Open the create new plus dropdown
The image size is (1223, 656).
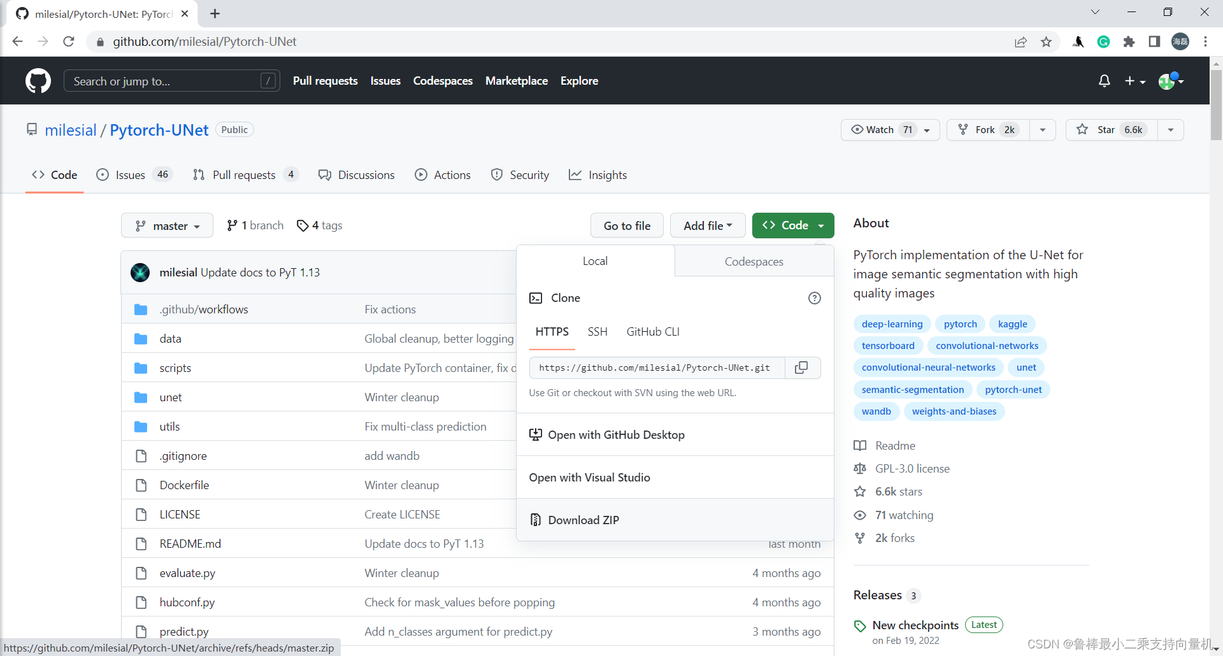1135,81
